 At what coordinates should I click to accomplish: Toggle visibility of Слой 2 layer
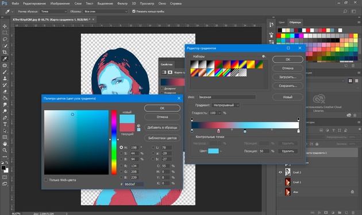[280, 172]
